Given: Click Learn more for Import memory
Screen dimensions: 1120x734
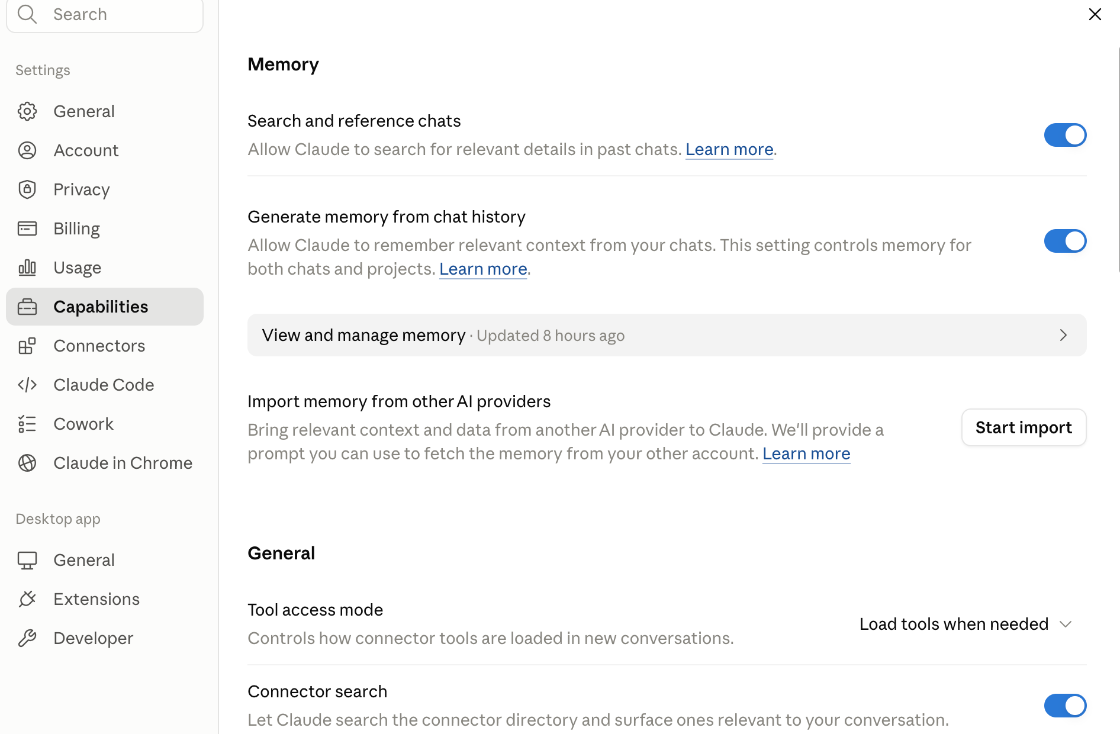Looking at the screenshot, I should pyautogui.click(x=806, y=453).
